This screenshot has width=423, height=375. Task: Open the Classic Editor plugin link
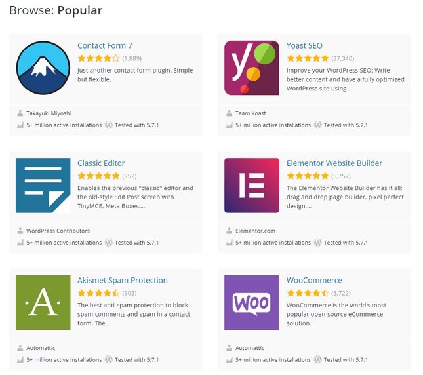101,163
